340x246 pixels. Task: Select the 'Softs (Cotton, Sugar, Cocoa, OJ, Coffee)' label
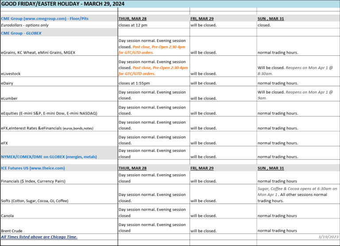[35, 201]
